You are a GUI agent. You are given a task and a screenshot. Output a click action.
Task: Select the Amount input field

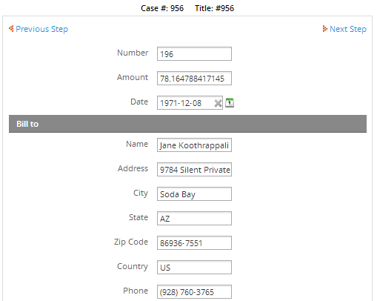(194, 79)
